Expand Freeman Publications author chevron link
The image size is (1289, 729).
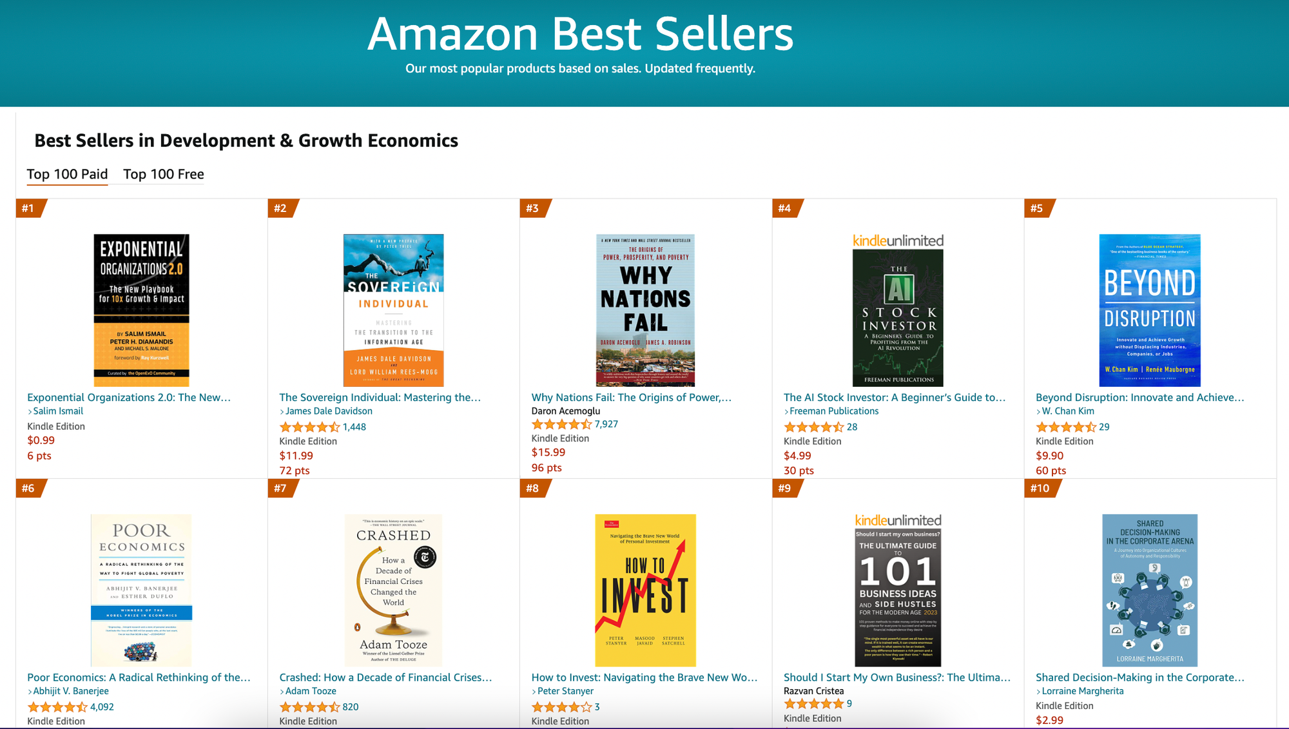(x=831, y=411)
